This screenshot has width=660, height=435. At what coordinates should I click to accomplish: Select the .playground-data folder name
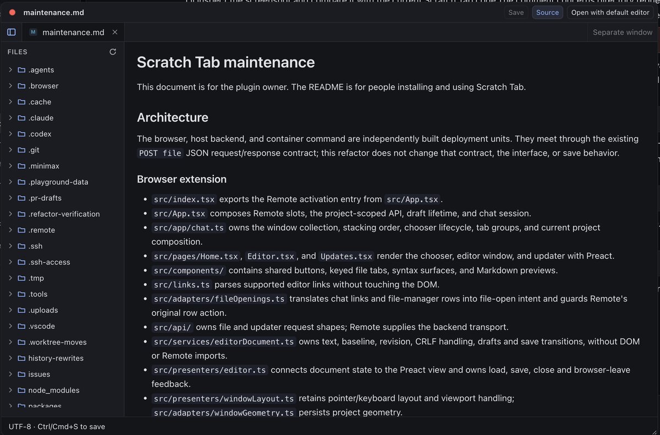58,182
